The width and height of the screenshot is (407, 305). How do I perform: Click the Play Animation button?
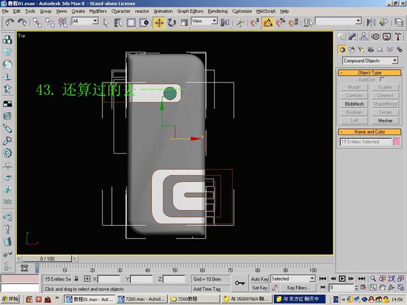click(342, 278)
